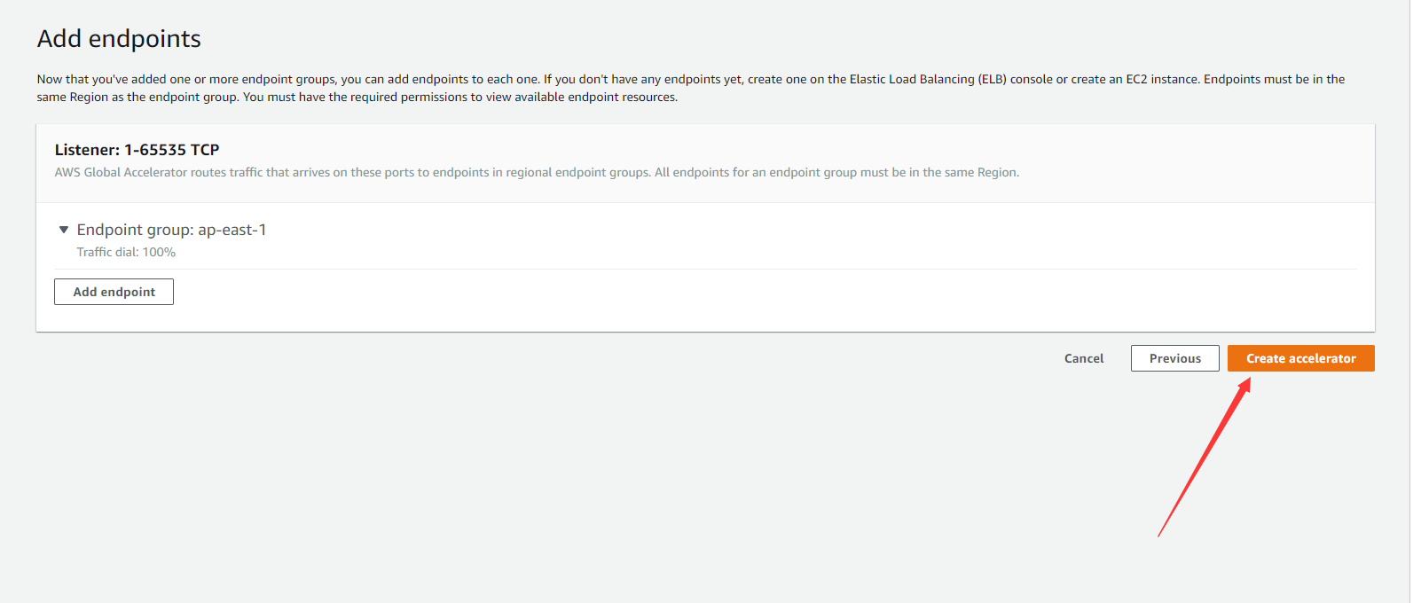The height and width of the screenshot is (603, 1421).
Task: Click the Listener: 1-65535 TCP heading
Action: click(137, 150)
